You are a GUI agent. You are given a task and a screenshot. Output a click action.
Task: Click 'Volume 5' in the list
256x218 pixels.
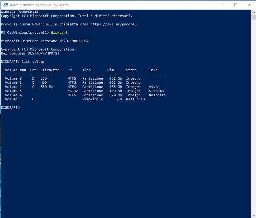click(x=13, y=99)
